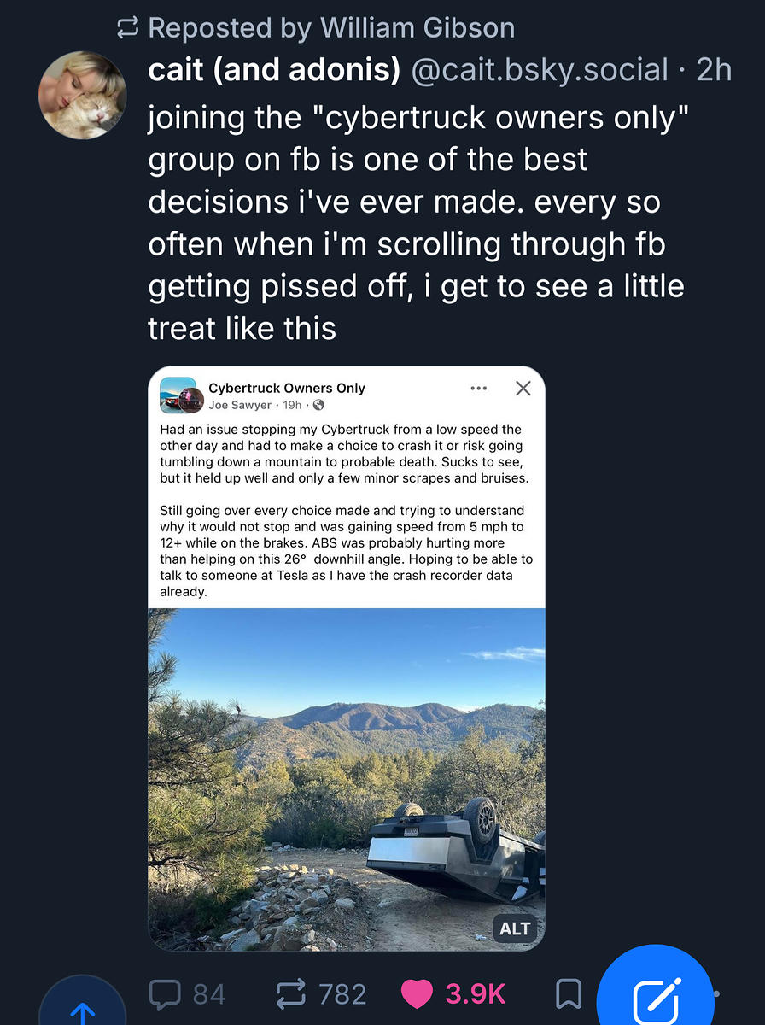This screenshot has height=1025, width=765.
Task: Open the 2h post timestamp
Action: point(714,70)
